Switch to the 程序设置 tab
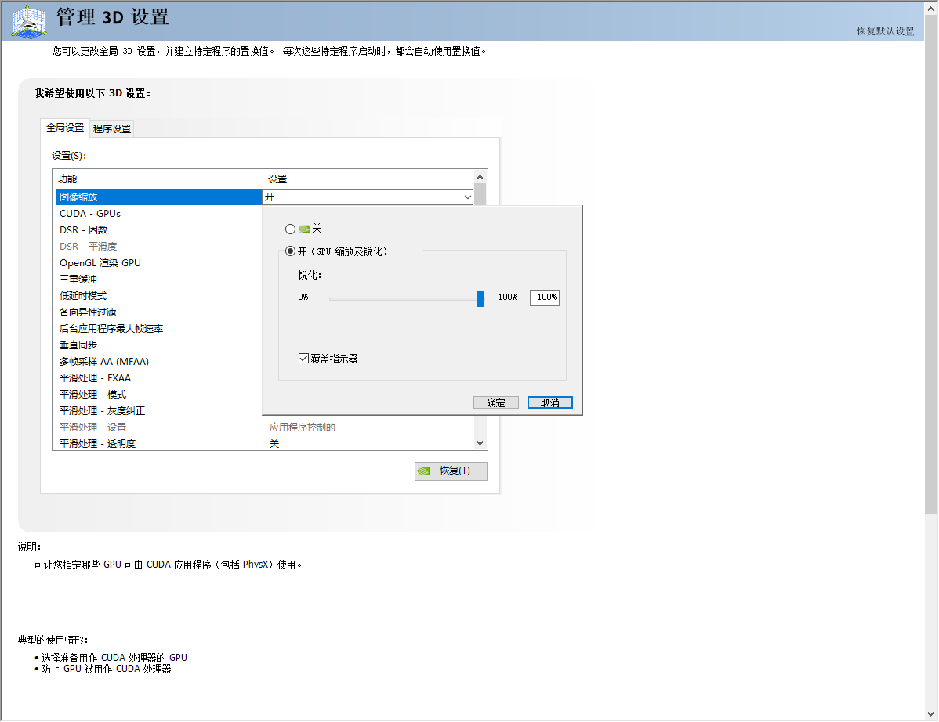 point(112,128)
